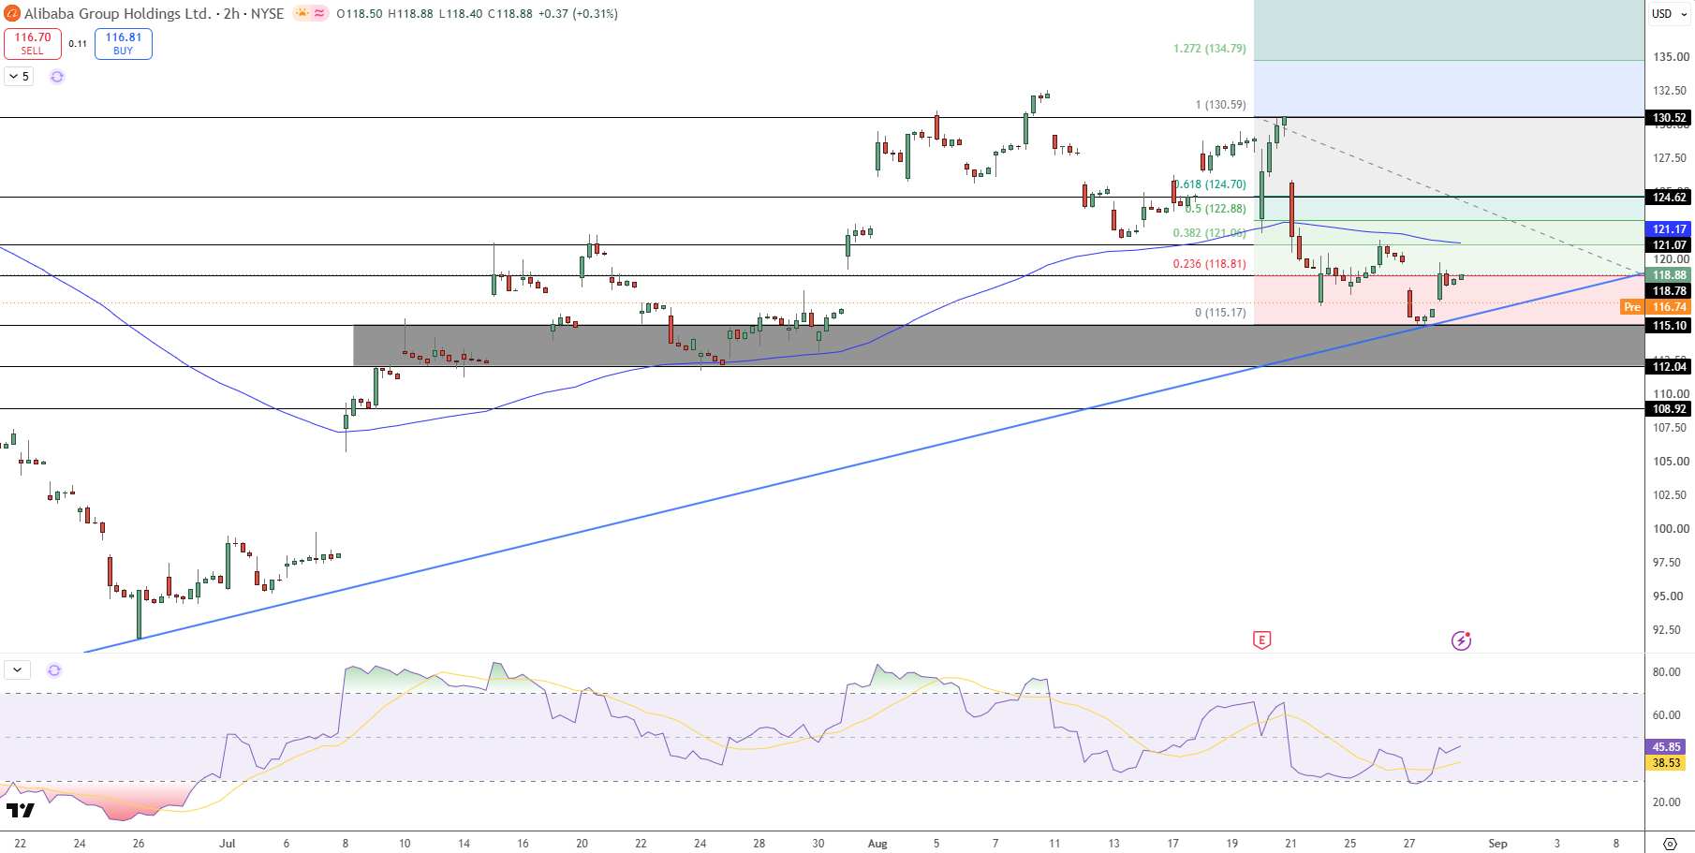Collapse the indicator legend showing 5
Viewport: 1695px width, 853px height.
[19, 77]
